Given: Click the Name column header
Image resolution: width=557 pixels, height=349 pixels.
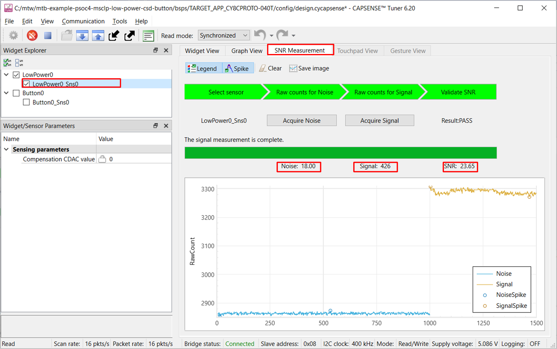Looking at the screenshot, I should [49, 139].
